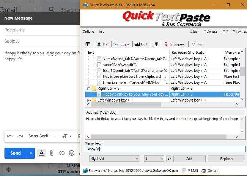This screenshot has height=176, width=247.
Task: Click the Add text right scroll arrow
Action: click(x=237, y=137)
